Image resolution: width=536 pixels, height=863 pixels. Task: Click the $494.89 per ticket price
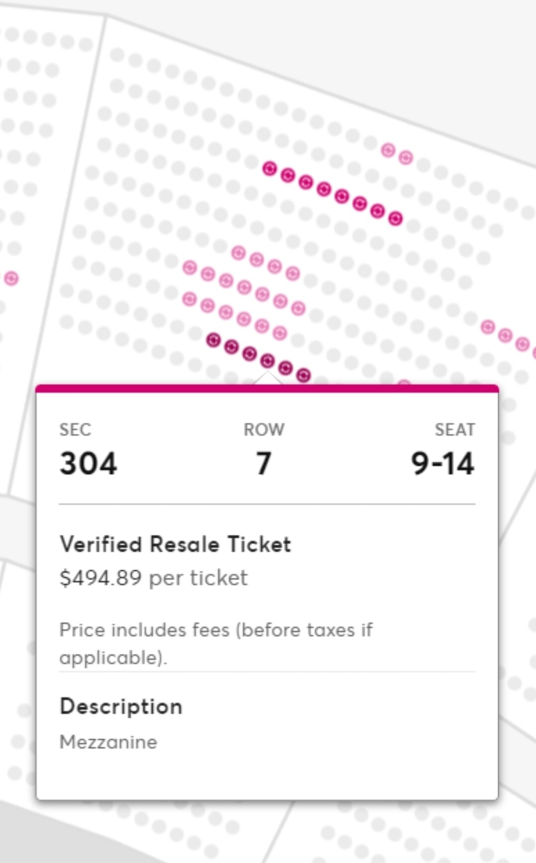pyautogui.click(x=153, y=578)
